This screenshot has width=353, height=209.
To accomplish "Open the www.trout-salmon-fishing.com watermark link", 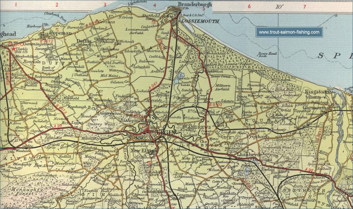I will (289, 32).
